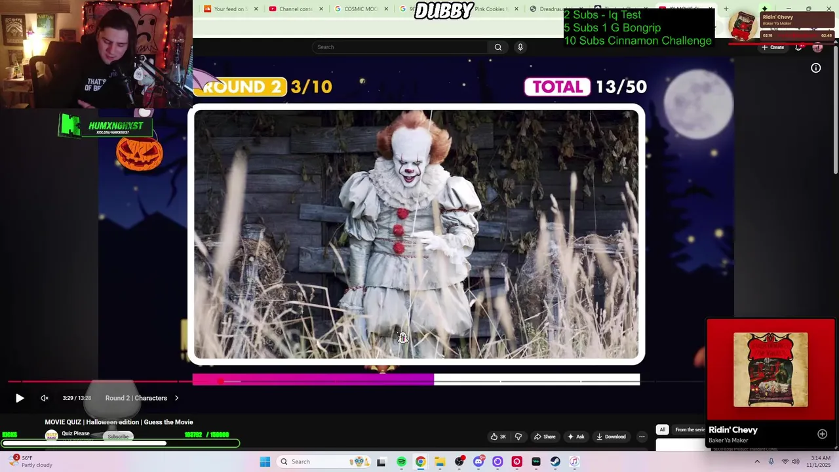
Task: Open the weather widget showing 56°F
Action: [31, 462]
